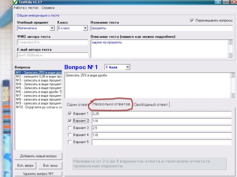Click the Название теста input field

161,28
